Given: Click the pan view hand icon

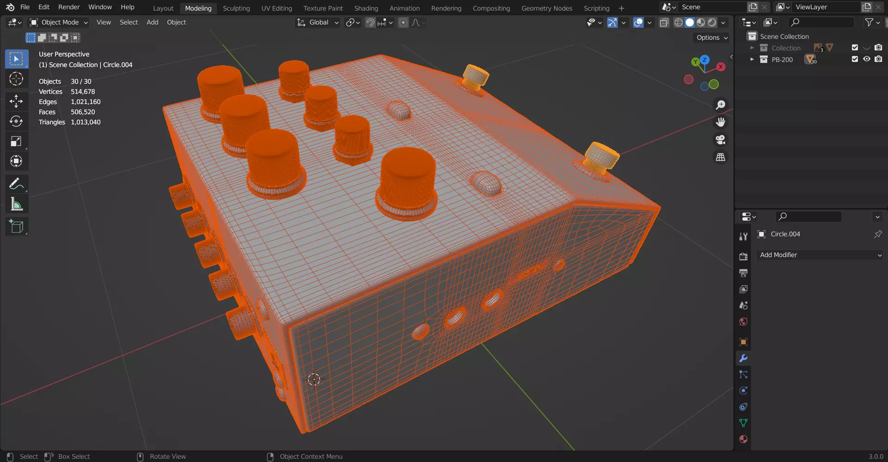Looking at the screenshot, I should (720, 122).
